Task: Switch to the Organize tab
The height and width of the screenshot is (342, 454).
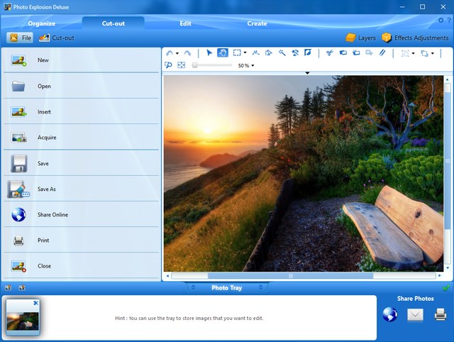Action: click(x=41, y=23)
